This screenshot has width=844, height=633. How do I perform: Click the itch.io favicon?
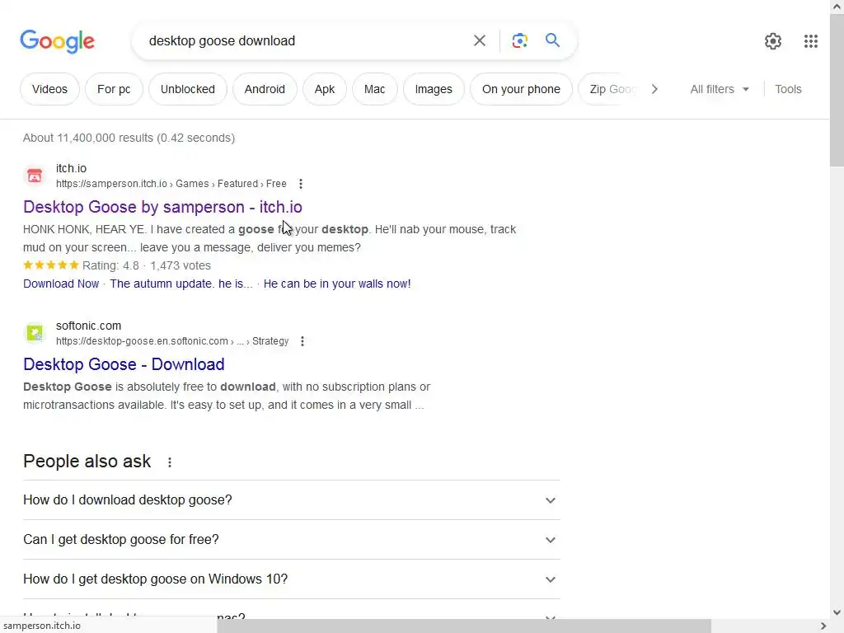click(x=35, y=176)
